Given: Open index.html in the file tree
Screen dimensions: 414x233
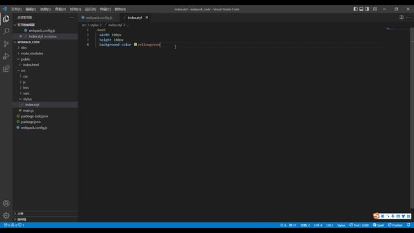Looking at the screenshot, I should click(x=31, y=65).
